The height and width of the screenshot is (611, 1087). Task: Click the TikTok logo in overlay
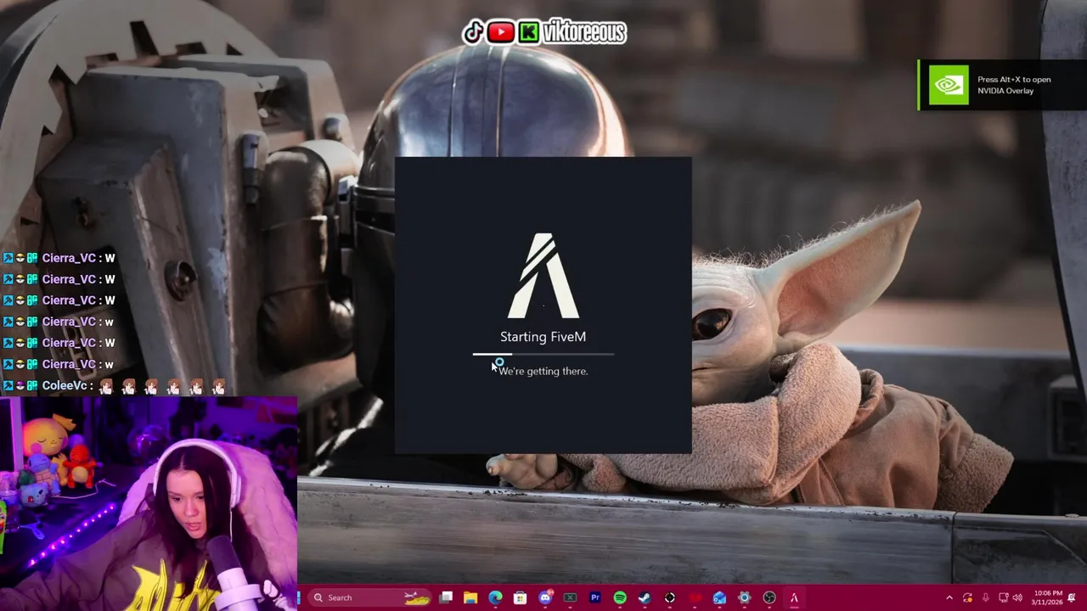(x=474, y=32)
